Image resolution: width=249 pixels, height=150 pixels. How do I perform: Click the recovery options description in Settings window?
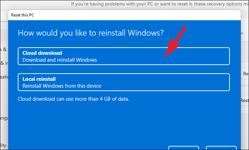(160, 4)
